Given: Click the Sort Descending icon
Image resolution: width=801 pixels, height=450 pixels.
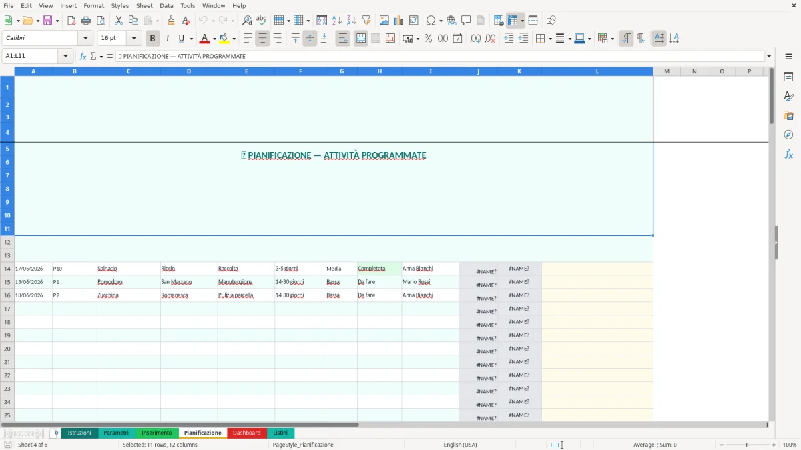Looking at the screenshot, I should (x=351, y=20).
